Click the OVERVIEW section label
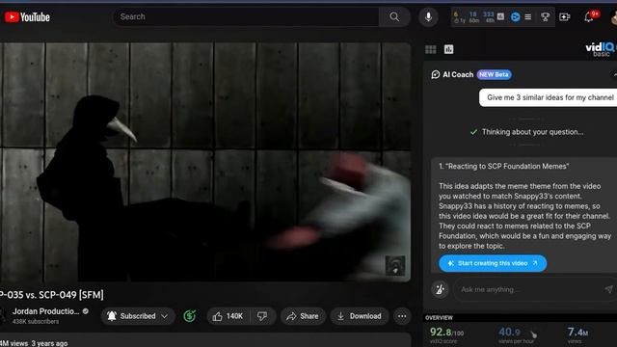The image size is (617, 347). pos(439,317)
